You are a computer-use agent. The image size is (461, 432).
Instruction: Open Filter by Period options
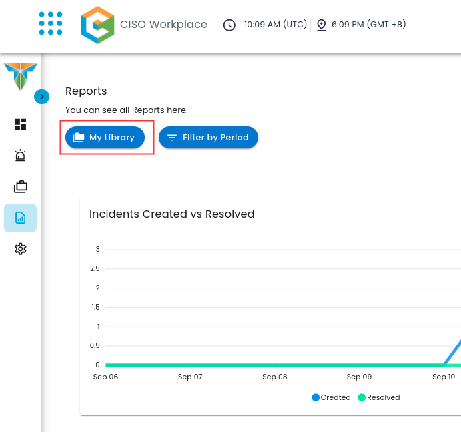[208, 137]
